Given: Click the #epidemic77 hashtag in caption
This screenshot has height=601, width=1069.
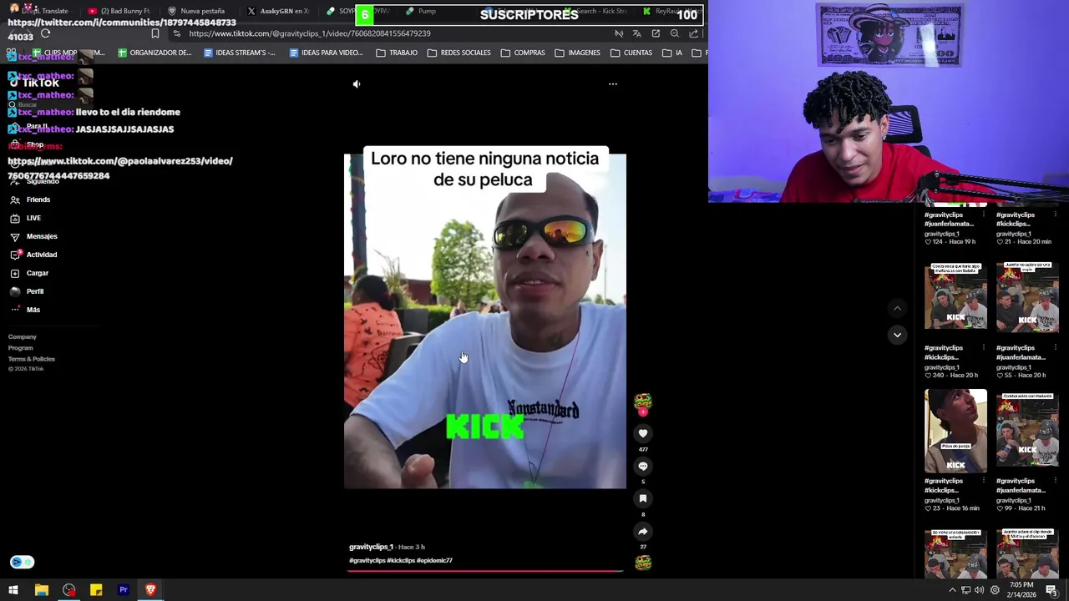Looking at the screenshot, I should click(x=435, y=561).
